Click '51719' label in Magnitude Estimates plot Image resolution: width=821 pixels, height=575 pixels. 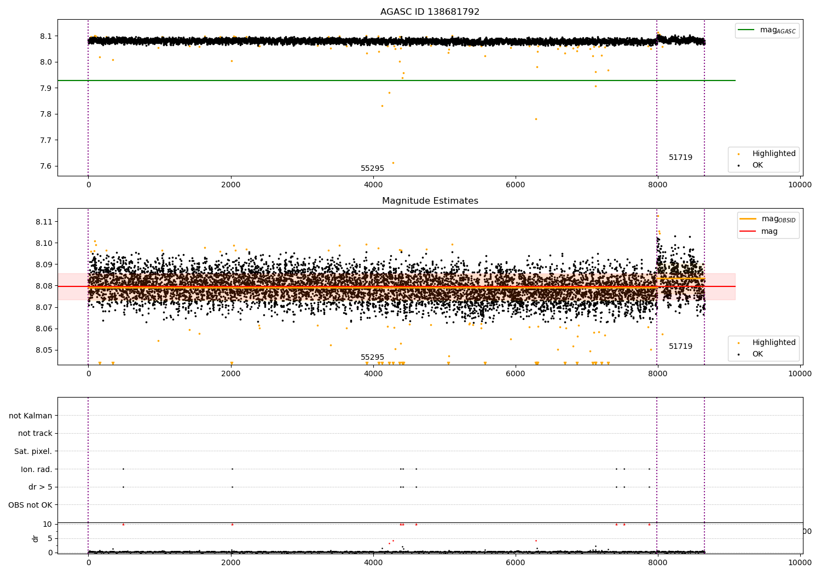[x=680, y=347]
